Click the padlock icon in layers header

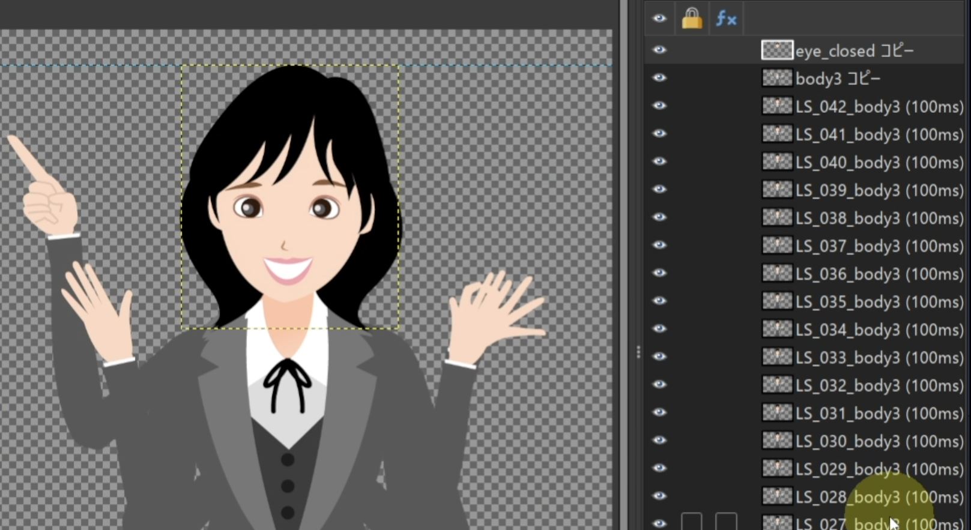tap(692, 19)
